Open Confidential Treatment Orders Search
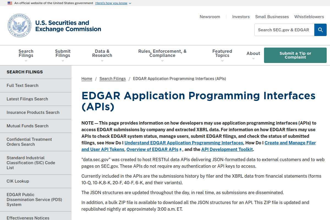The width and height of the screenshot is (330, 220). coord(36,142)
